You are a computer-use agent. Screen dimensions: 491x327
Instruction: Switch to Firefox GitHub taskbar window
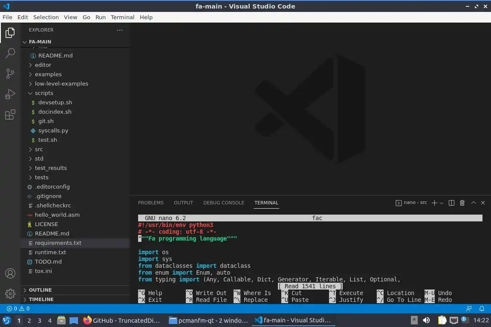pyautogui.click(x=122, y=321)
